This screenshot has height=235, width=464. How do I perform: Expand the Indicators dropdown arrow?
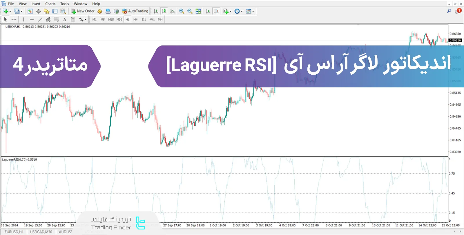pyautogui.click(x=231, y=11)
